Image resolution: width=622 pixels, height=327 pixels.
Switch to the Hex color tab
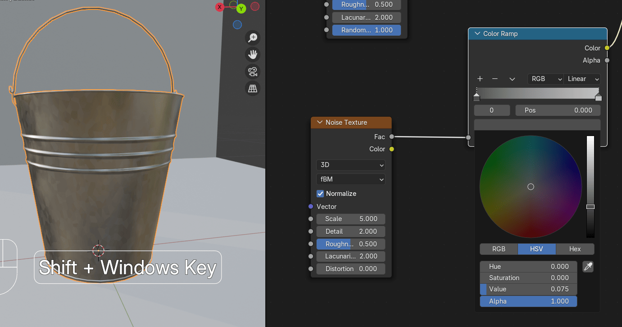pyautogui.click(x=575, y=249)
